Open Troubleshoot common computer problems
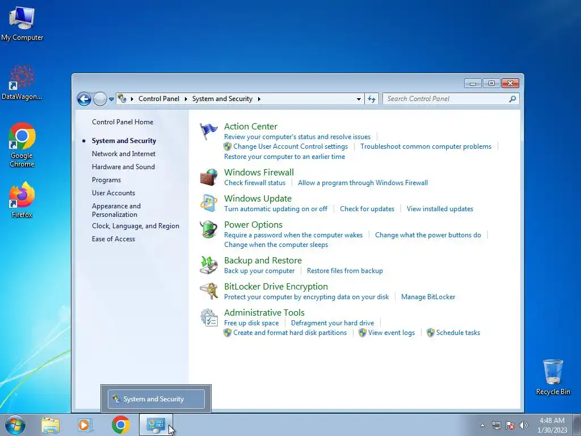 pyautogui.click(x=426, y=146)
